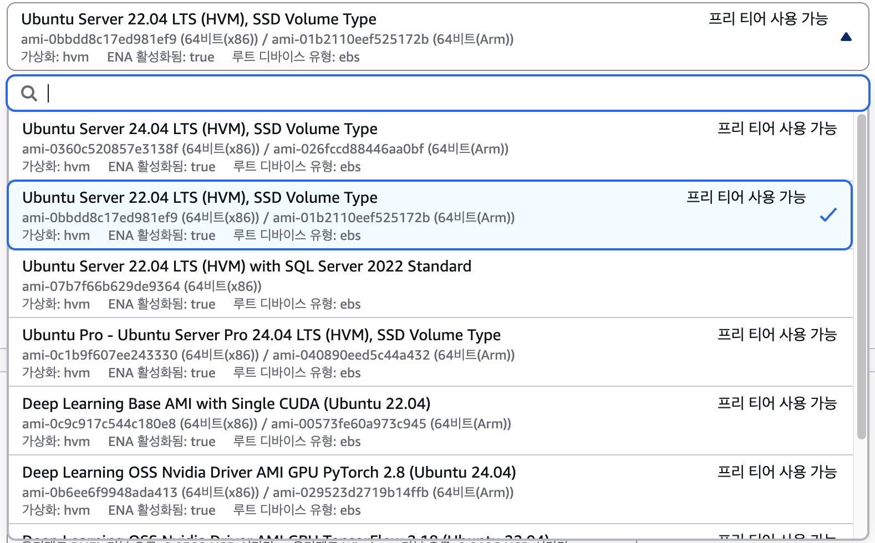Click AMI ID ami-0360c520857e3138f text
The image size is (875, 543).
tap(100, 149)
